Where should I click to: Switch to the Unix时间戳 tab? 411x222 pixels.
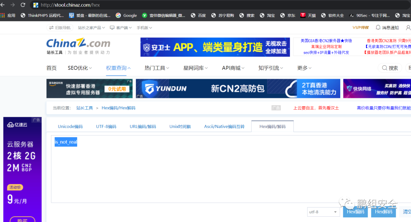(180, 126)
